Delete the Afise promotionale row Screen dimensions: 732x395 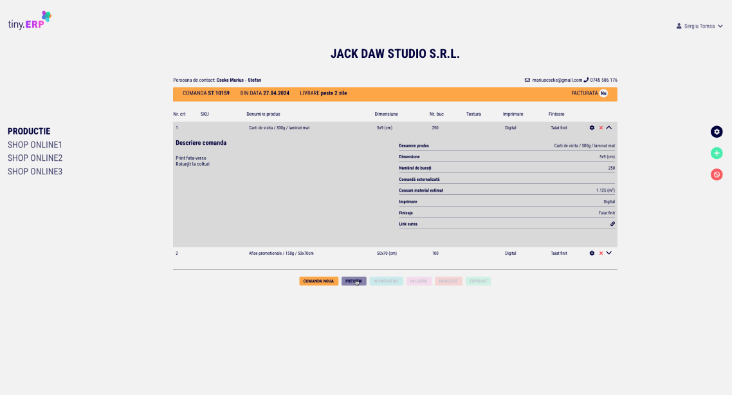tap(601, 253)
